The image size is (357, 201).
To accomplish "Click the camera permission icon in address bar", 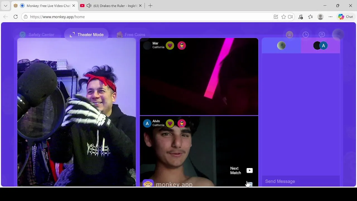I will click(290, 17).
